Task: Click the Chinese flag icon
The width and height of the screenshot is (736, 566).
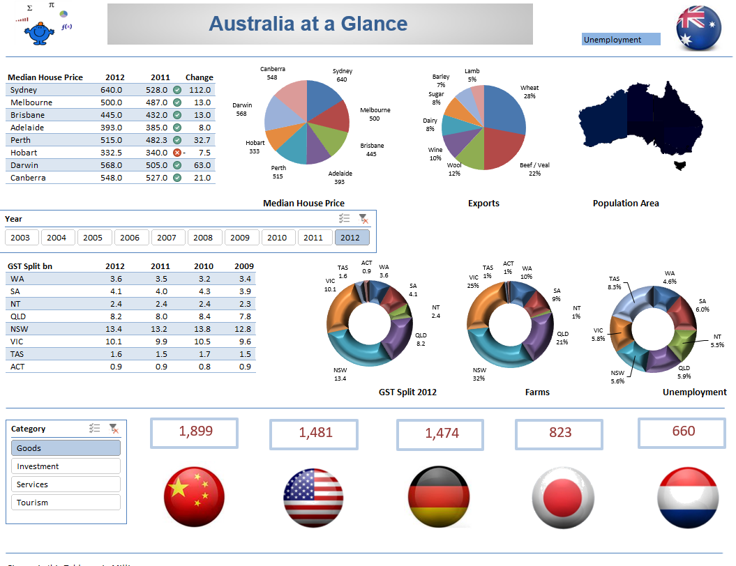Action: click(x=194, y=497)
